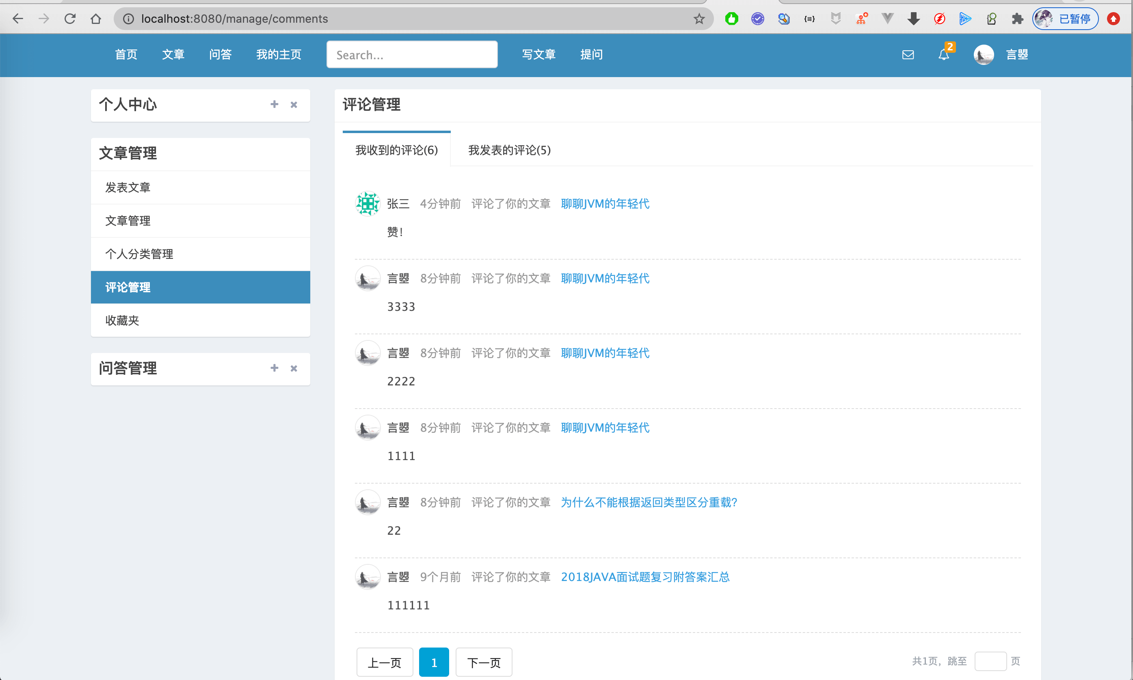Image resolution: width=1133 pixels, height=680 pixels.
Task: Open 我的主页 in the top navigation
Action: pos(278,54)
